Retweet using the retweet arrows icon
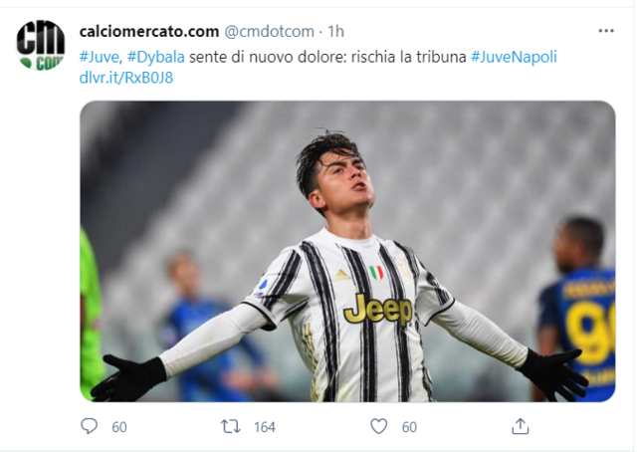The image size is (637, 452). tap(230, 427)
